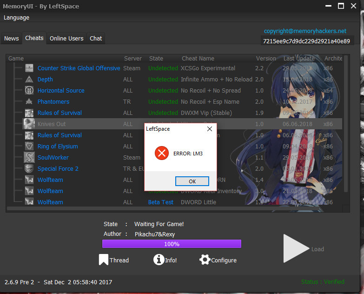Click the SoulWorker game icon
The image size is (364, 294).
tap(29, 157)
